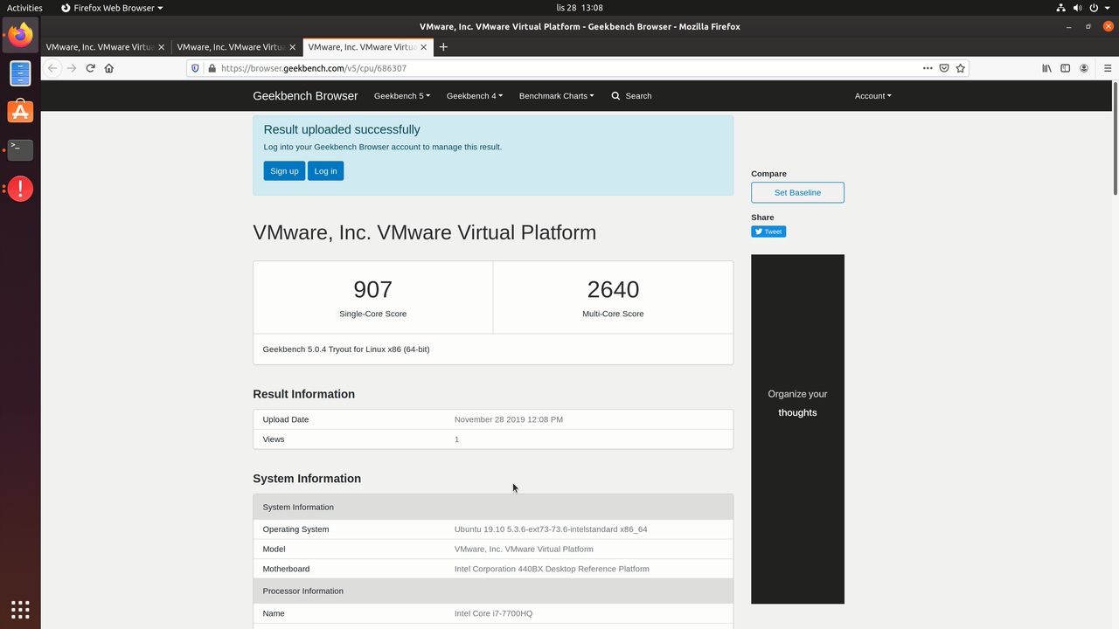
Task: Show site security padlock info
Action: pos(212,68)
